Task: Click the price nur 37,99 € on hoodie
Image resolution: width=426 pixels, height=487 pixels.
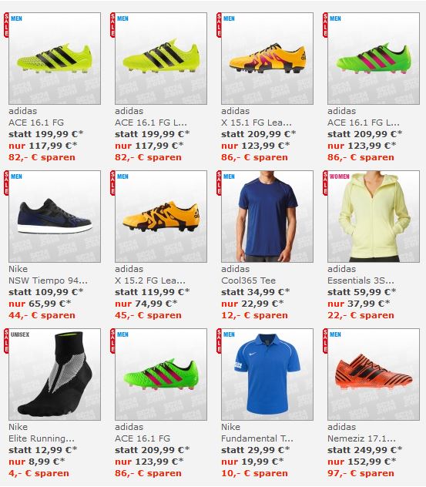Action: 359,304
